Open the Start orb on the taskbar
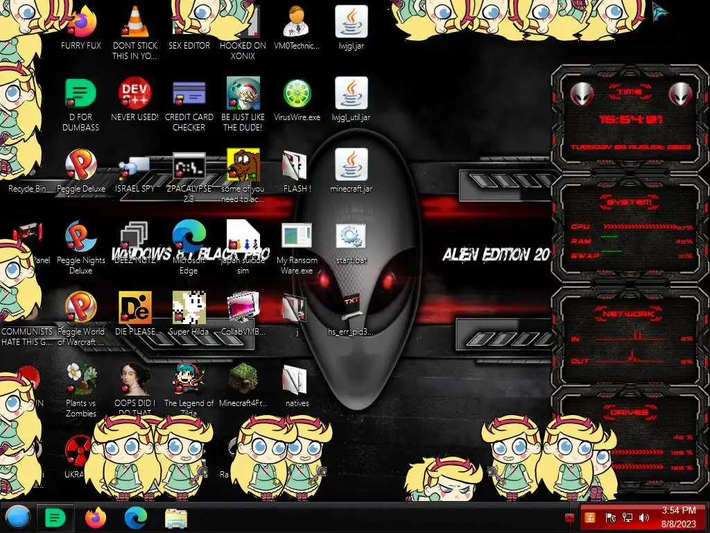This screenshot has height=533, width=710. (x=18, y=517)
